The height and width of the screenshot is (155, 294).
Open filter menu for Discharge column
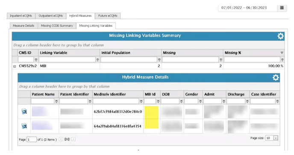coord(247,101)
